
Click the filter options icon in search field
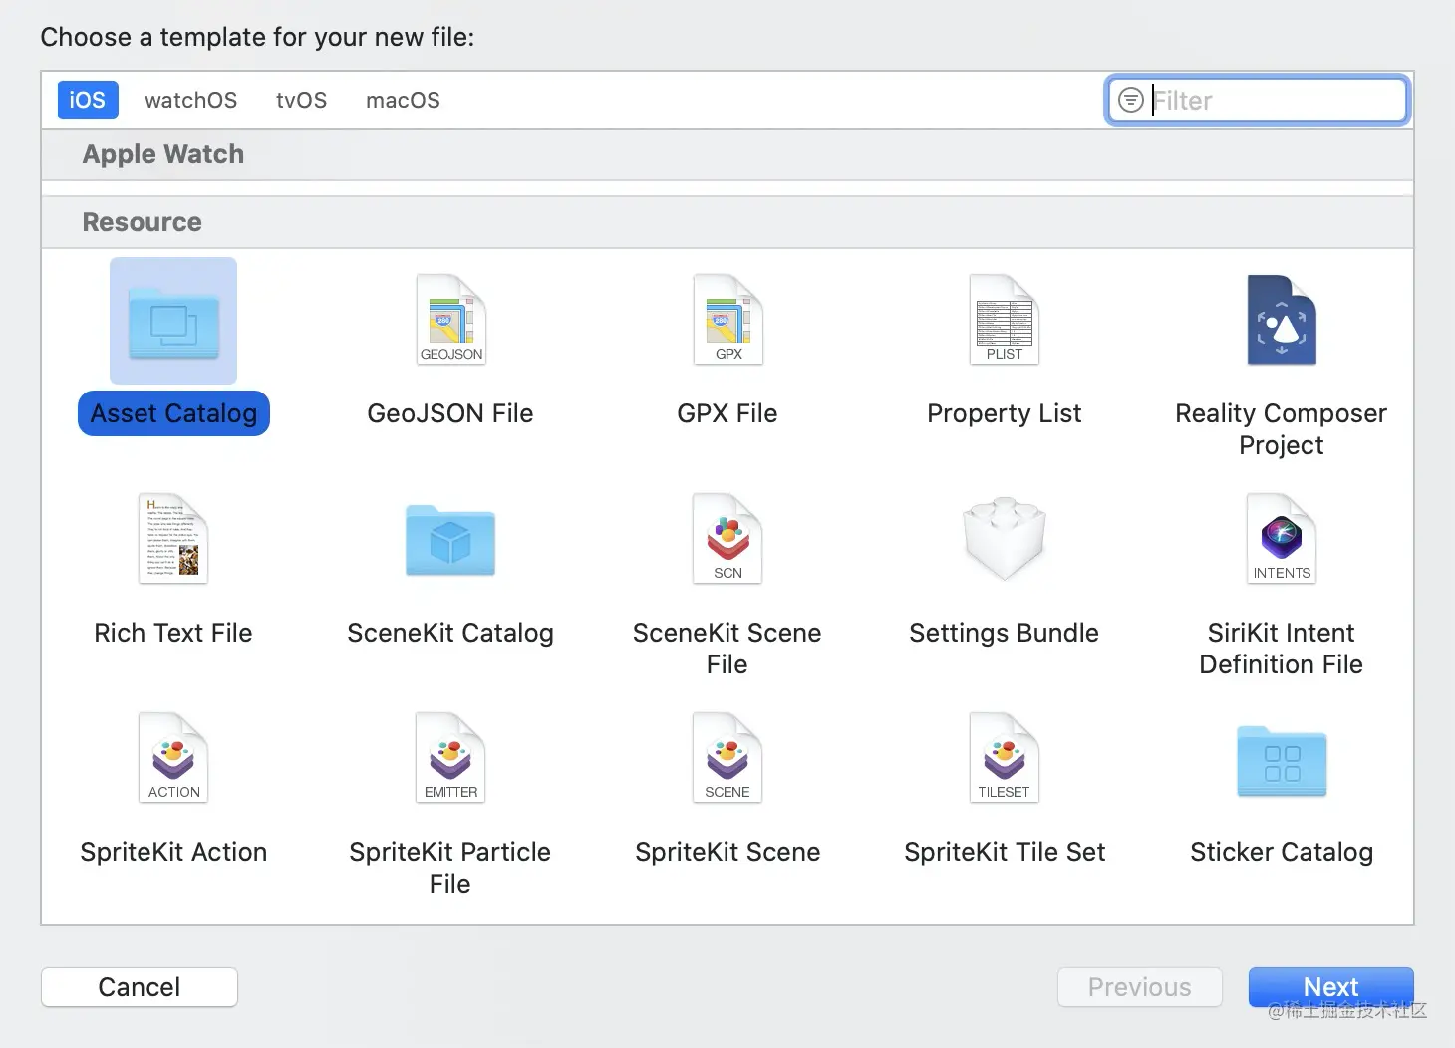tap(1131, 100)
